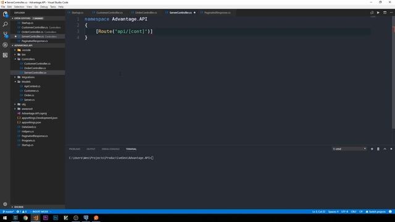The width and height of the screenshot is (395, 222).
Task: Open the Extensions view in activity bar
Action: pyautogui.click(x=5, y=55)
